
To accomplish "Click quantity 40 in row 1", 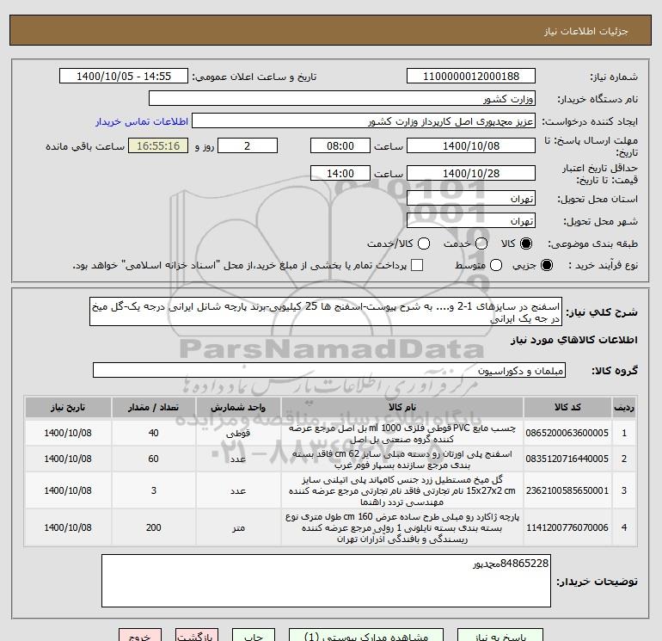I will point(154,433).
